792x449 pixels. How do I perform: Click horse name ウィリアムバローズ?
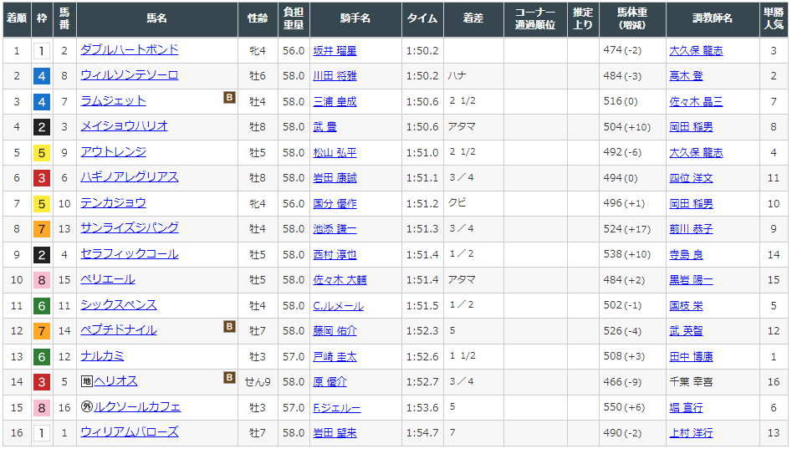click(129, 432)
